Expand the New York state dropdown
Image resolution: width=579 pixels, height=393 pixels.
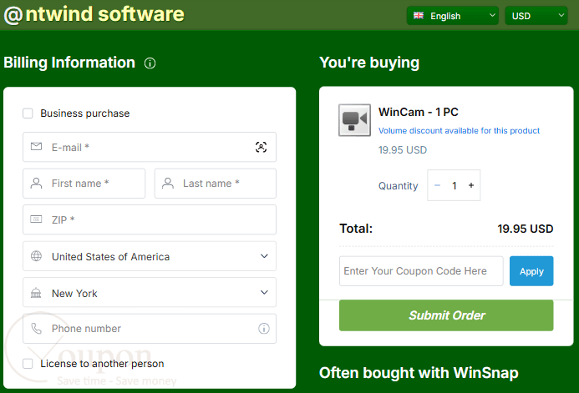tap(150, 292)
